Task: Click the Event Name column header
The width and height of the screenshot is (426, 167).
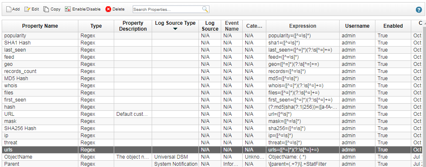Action: coord(232,26)
